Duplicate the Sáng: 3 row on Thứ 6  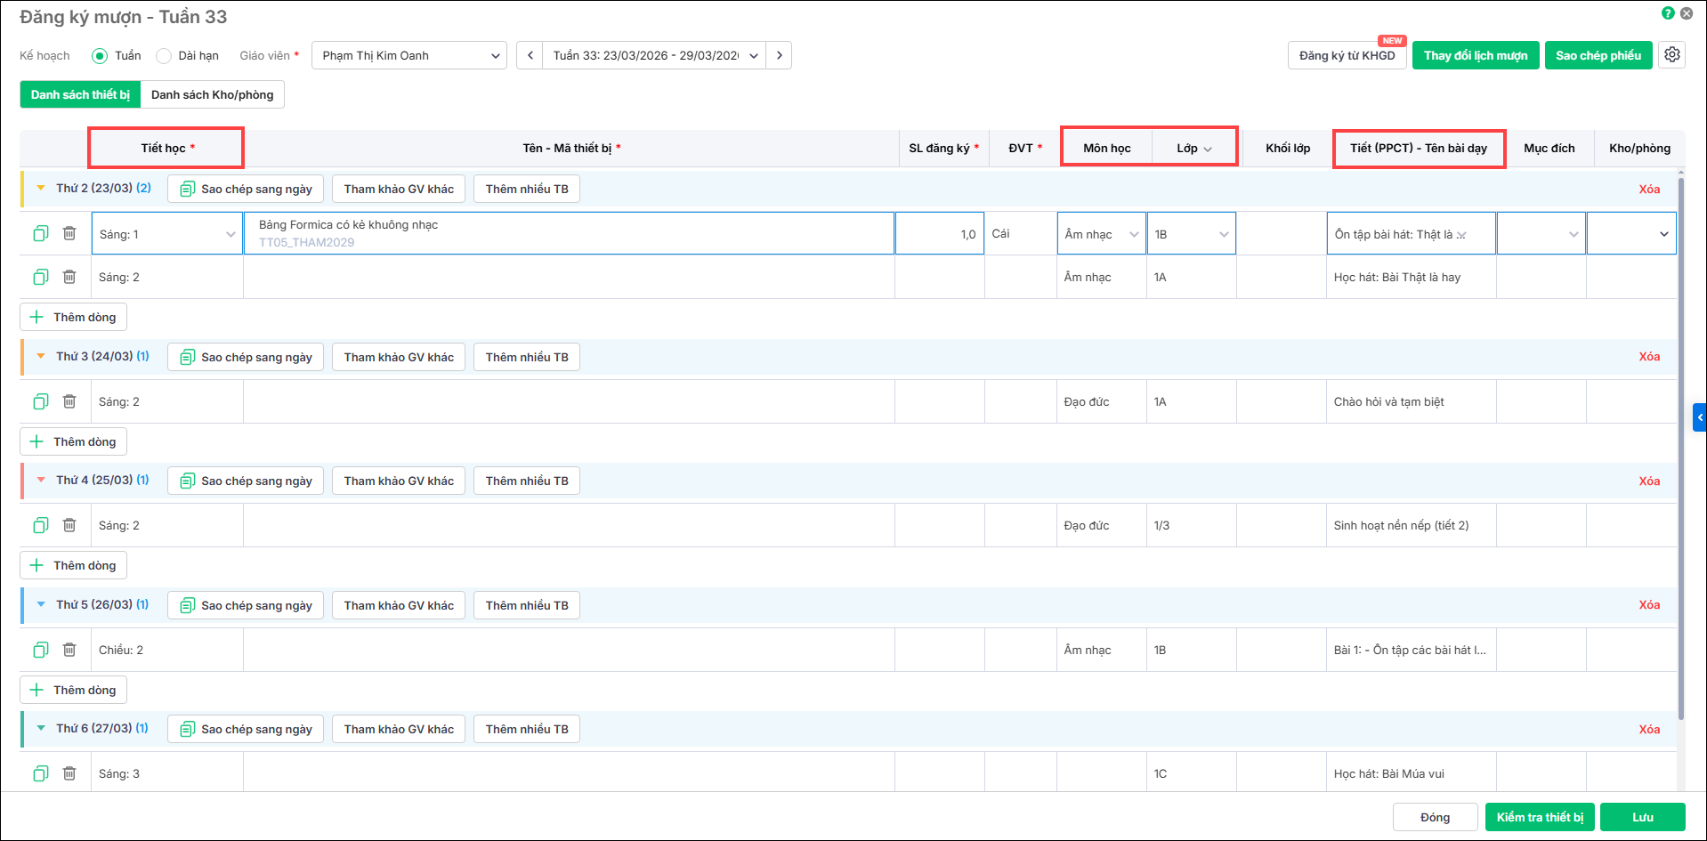(x=41, y=773)
